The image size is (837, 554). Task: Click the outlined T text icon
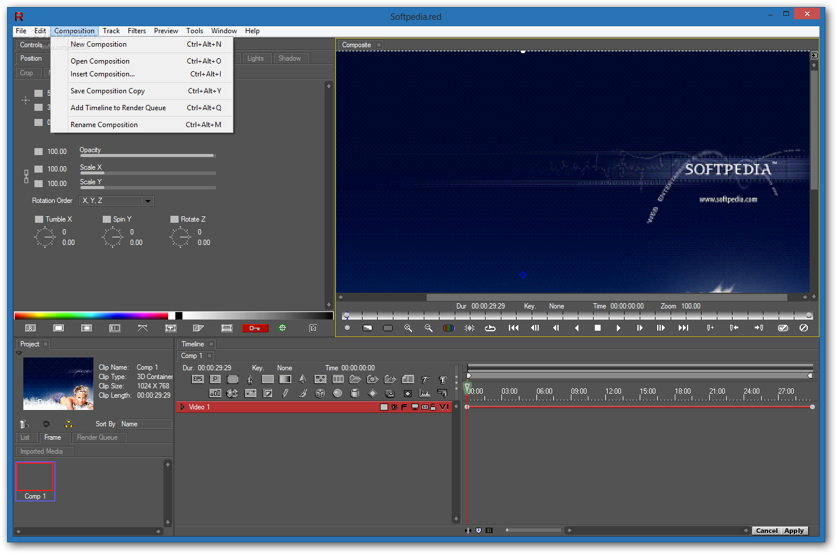[x=443, y=379]
